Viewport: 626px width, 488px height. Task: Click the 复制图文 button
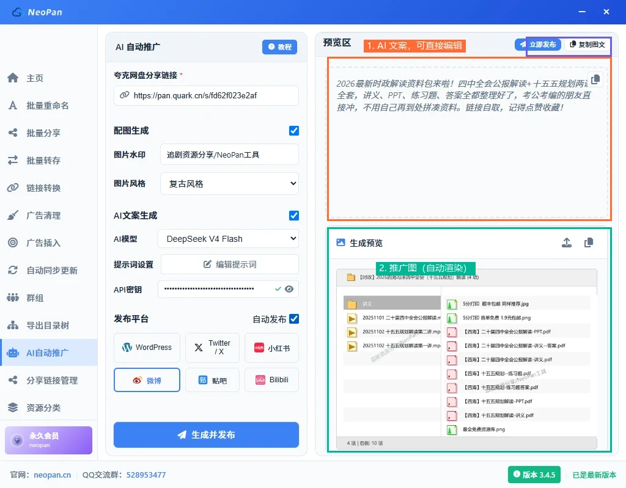(x=587, y=45)
